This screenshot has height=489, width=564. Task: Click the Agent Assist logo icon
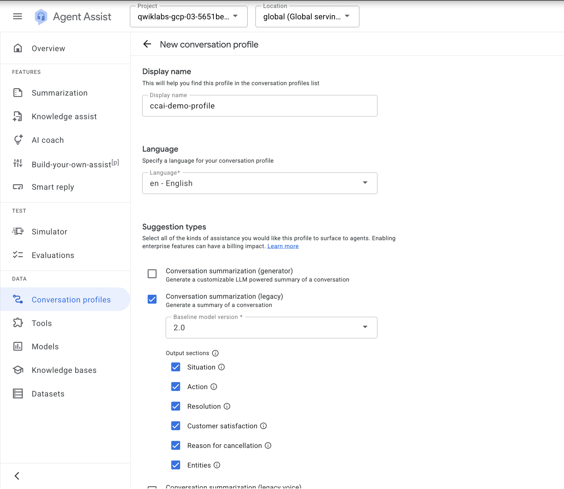[x=41, y=17]
